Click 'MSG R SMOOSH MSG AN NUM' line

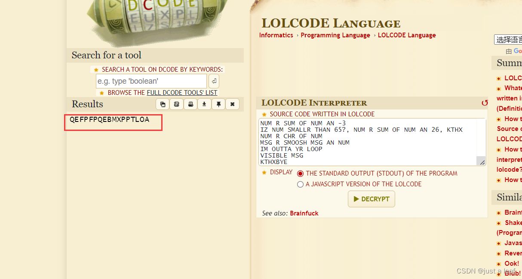305,143
